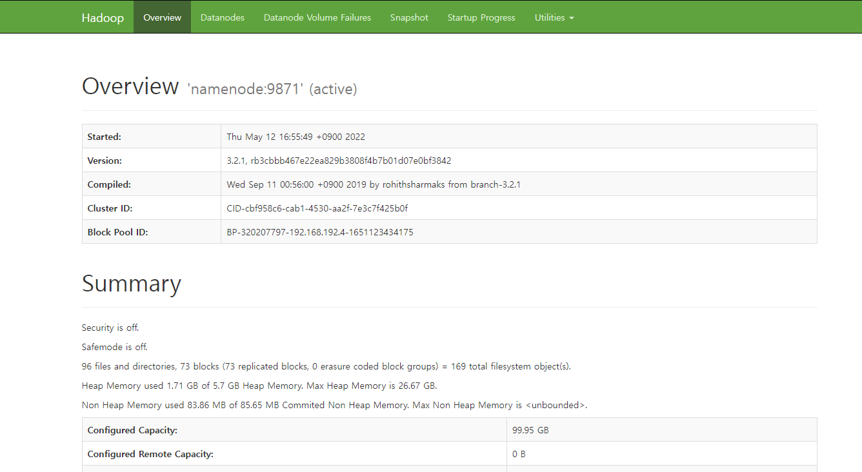The width and height of the screenshot is (862, 472).
Task: Click the Cluster ID row label
Action: tap(110, 208)
